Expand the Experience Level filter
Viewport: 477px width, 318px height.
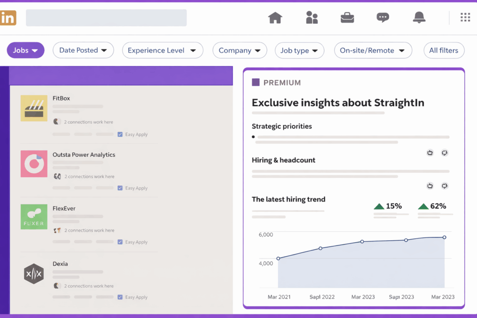(x=163, y=50)
